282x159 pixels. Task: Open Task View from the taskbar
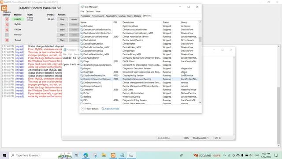(76, 155)
